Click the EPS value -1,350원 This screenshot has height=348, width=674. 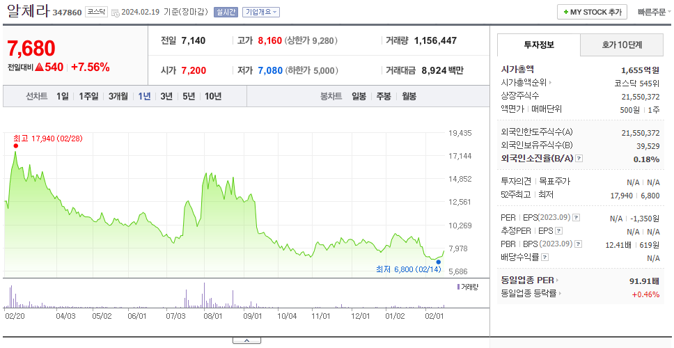(x=645, y=219)
